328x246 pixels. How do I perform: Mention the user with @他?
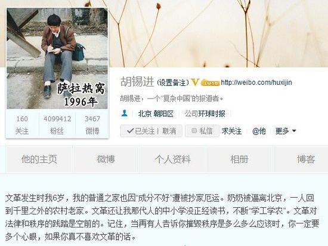[259, 131]
